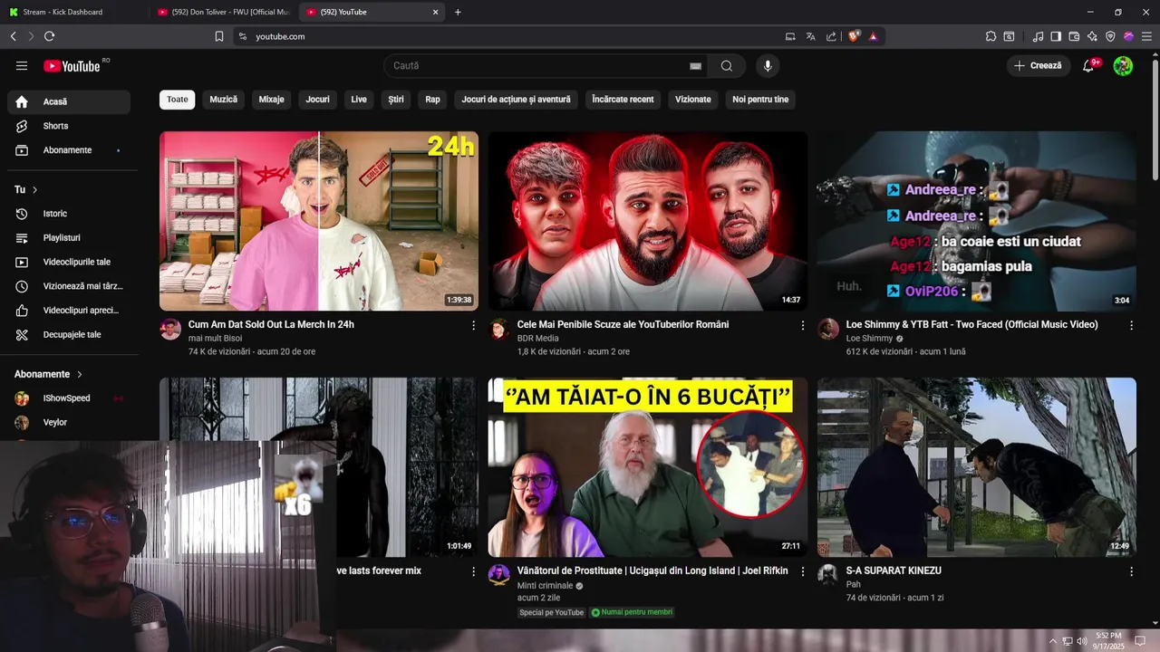Open Leo AI sparkle icon

coord(1092,36)
